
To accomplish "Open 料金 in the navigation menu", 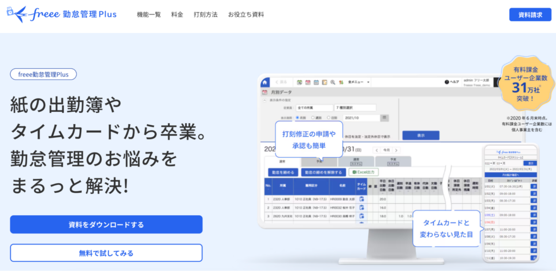I will click(x=177, y=15).
